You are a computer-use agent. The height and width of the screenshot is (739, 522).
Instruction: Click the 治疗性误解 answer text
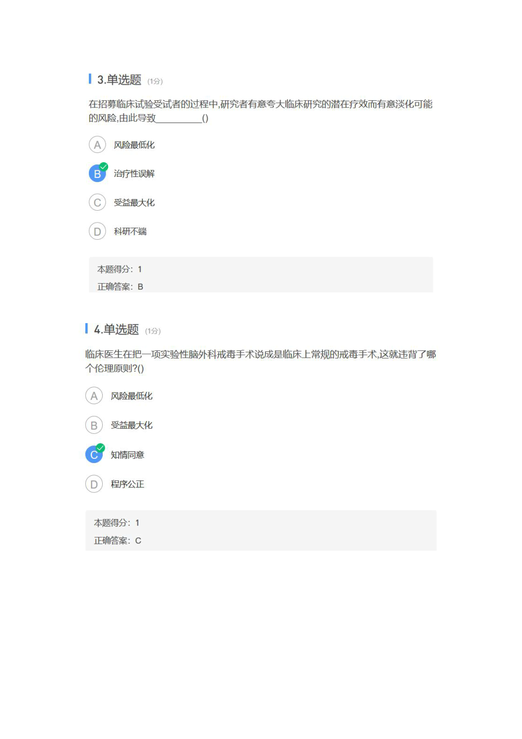pyautogui.click(x=134, y=174)
